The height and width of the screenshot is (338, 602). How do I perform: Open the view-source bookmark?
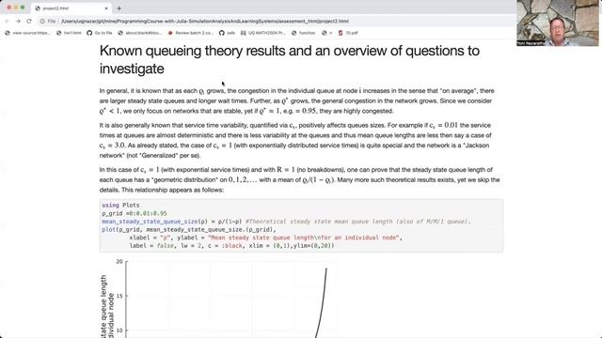[27, 33]
